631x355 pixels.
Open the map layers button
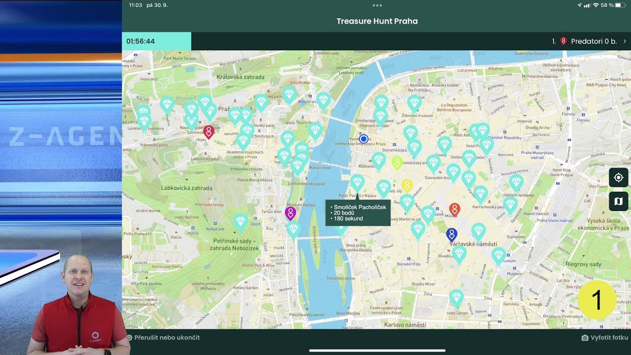click(x=619, y=201)
